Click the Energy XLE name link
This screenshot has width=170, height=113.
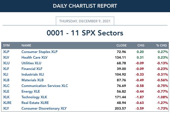coord(31,91)
